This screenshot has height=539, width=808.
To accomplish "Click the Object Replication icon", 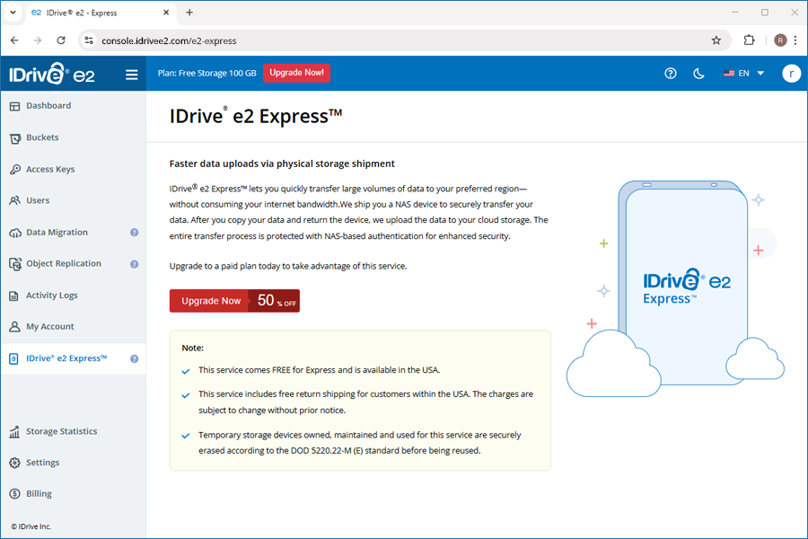I will pyautogui.click(x=15, y=263).
